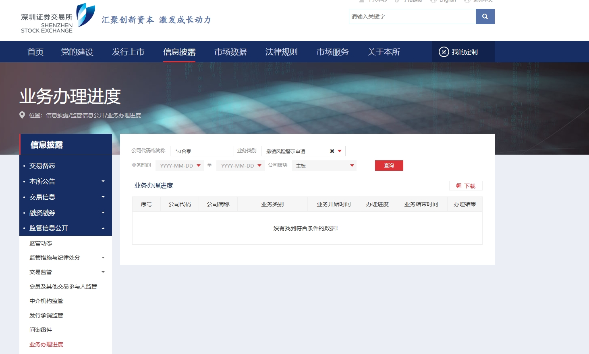Click the search magnifier button
The image size is (589, 354).
pos(485,16)
